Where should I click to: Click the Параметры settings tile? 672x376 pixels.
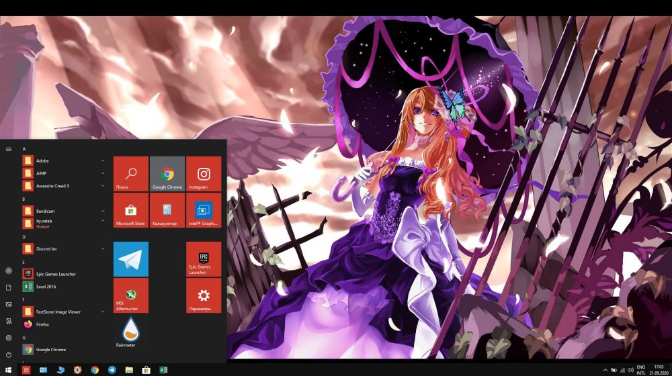pyautogui.click(x=203, y=295)
